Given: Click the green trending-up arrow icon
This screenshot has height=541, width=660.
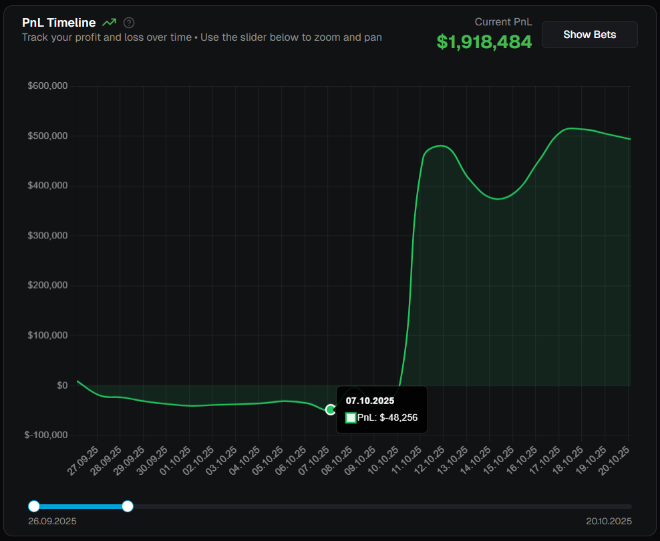Looking at the screenshot, I should tap(110, 23).
